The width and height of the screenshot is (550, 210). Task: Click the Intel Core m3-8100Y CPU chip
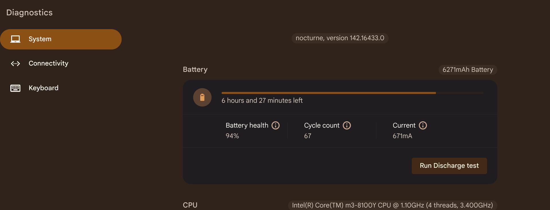(x=392, y=205)
